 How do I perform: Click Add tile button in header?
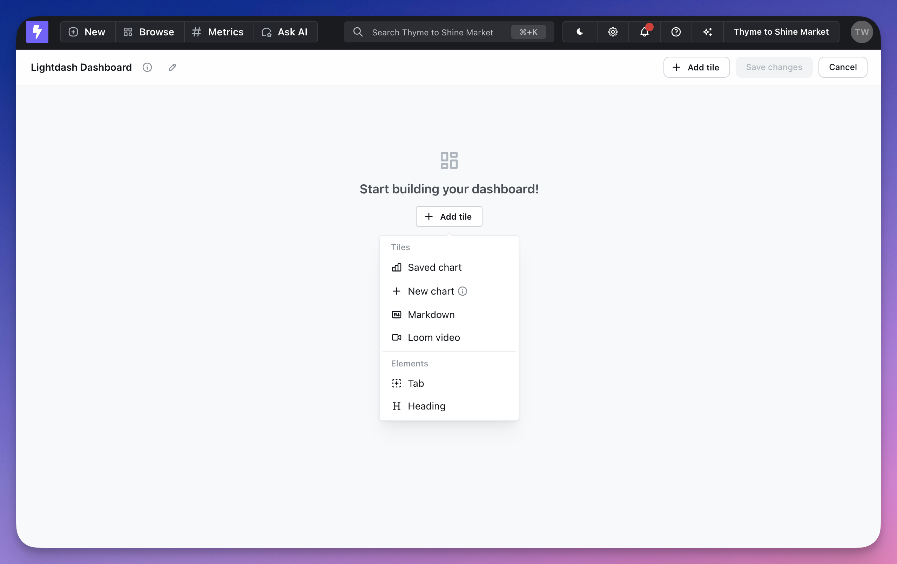(696, 67)
